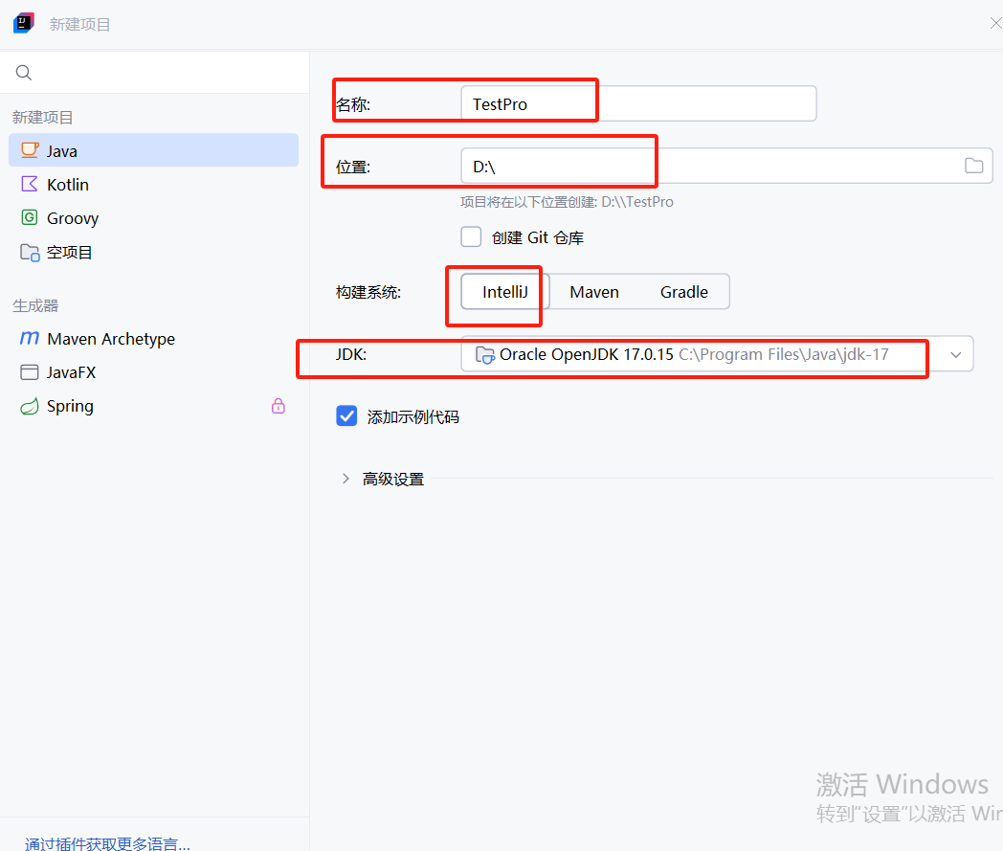Select 空项目 empty project type
The height and width of the screenshot is (851, 1003).
tap(153, 252)
